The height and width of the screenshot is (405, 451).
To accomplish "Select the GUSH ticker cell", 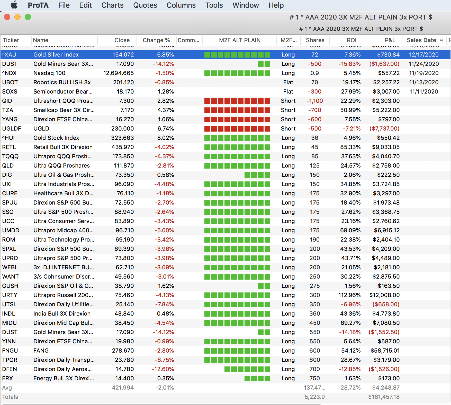I will click(10, 286).
